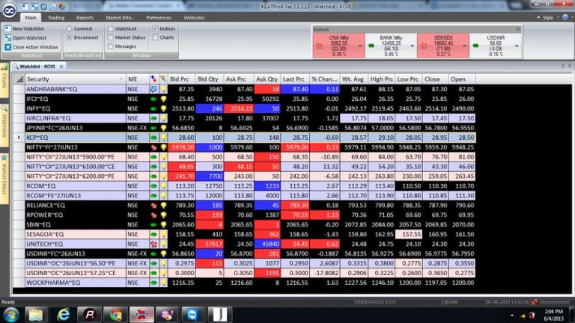Click the Bid Qty column header

pyautogui.click(x=207, y=79)
